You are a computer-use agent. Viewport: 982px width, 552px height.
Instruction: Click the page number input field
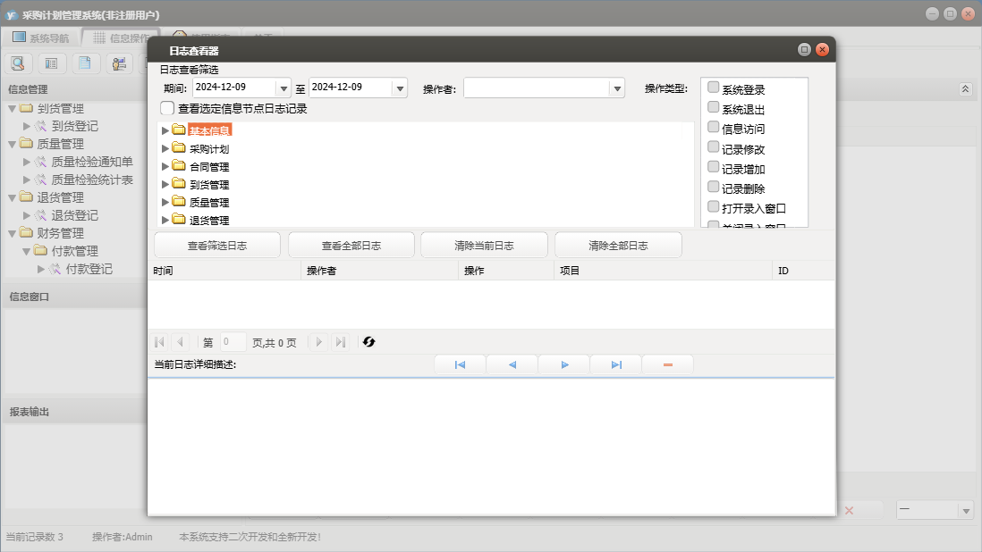233,342
